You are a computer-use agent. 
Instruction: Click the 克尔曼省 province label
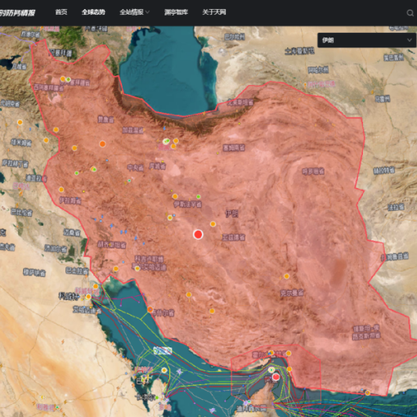click(x=292, y=293)
